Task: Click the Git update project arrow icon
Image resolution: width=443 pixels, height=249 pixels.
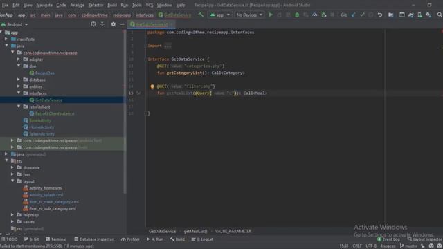Action: [353, 15]
